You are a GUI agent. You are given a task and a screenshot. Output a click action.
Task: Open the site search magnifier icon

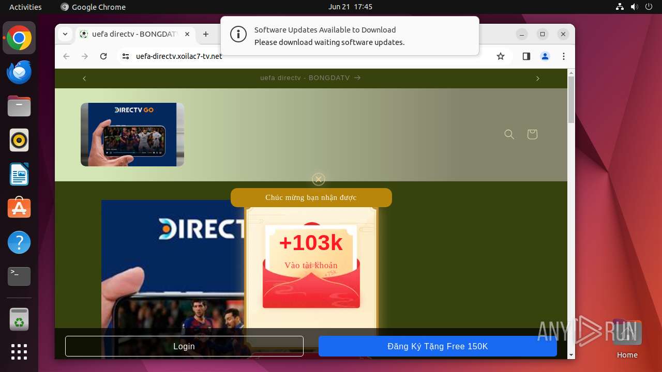509,134
